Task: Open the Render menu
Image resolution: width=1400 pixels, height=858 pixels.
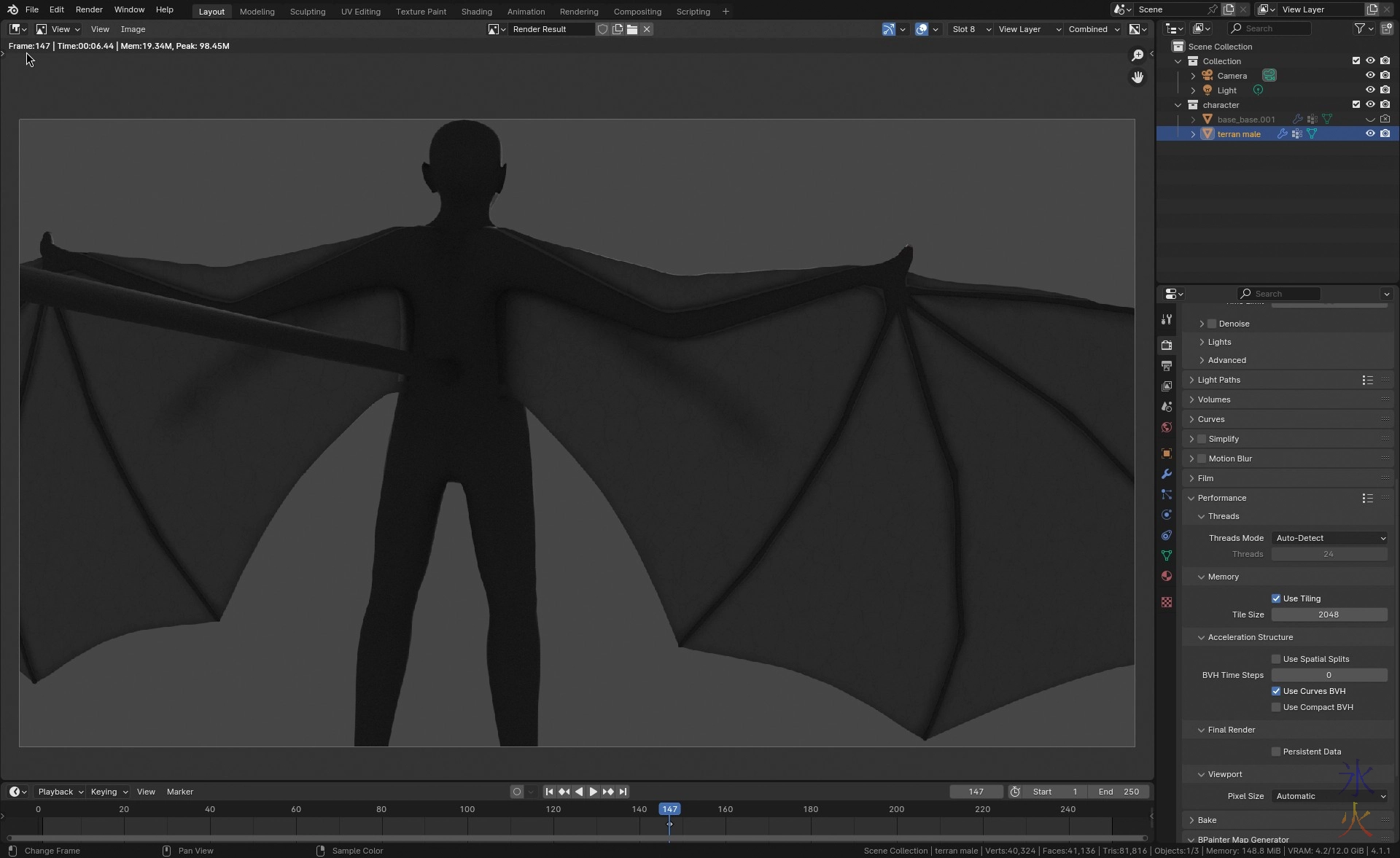Action: [x=89, y=9]
